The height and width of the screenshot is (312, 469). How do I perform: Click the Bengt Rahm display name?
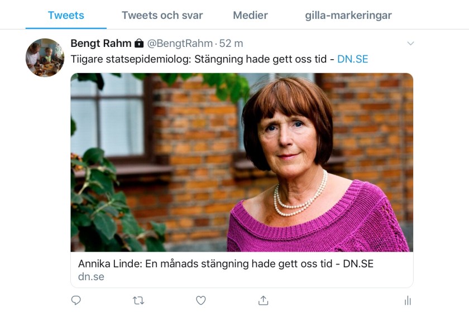pyautogui.click(x=101, y=44)
